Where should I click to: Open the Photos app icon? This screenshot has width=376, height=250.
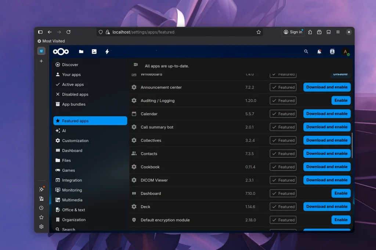(x=94, y=51)
